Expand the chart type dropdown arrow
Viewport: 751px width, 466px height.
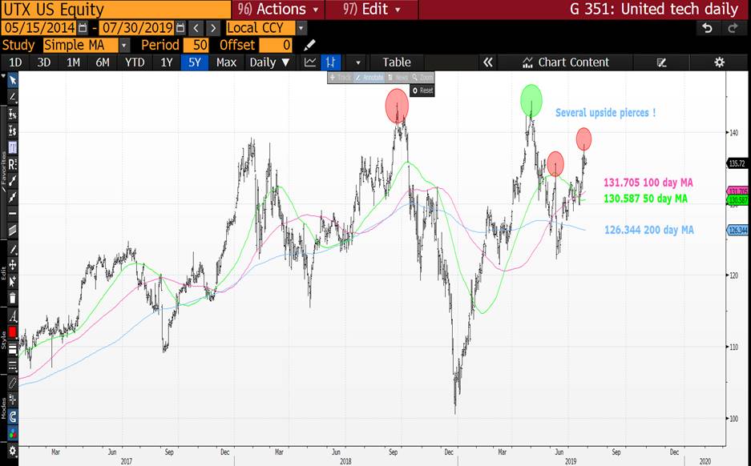tap(357, 62)
